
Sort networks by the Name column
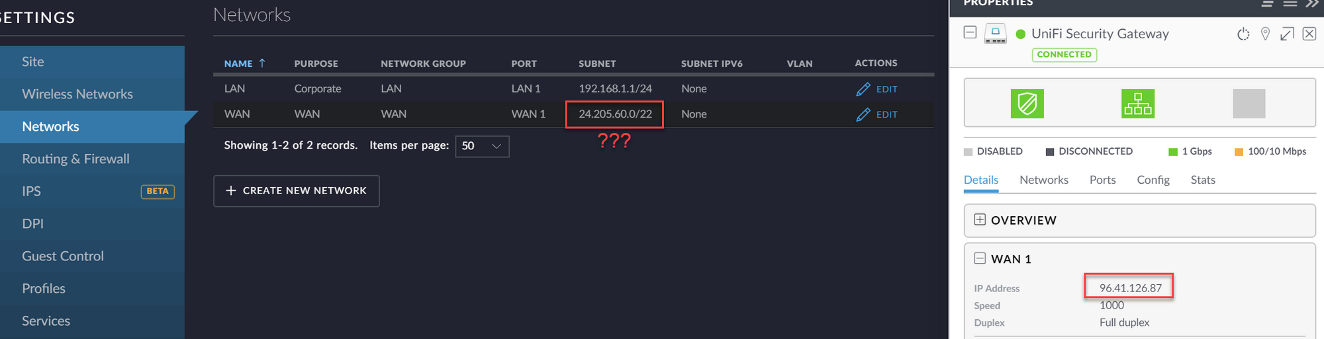[x=238, y=63]
